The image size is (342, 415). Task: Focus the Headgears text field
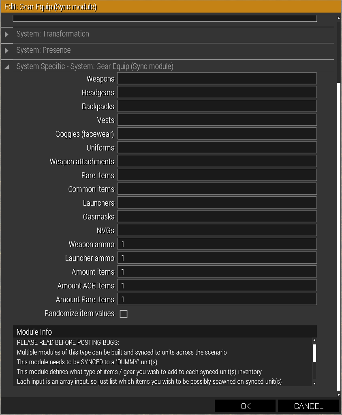(217, 92)
